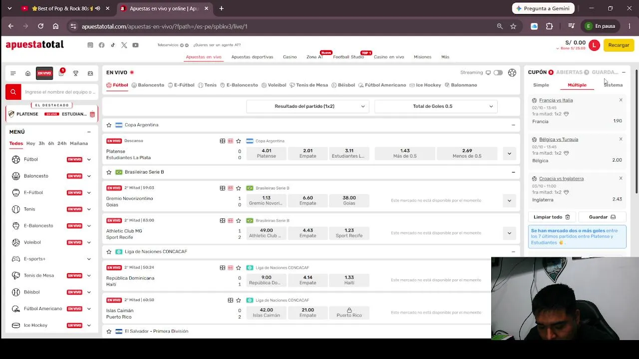This screenshot has width=639, height=359.
Task: Open Resultado del partido (1x2) dropdown
Action: pos(308,106)
